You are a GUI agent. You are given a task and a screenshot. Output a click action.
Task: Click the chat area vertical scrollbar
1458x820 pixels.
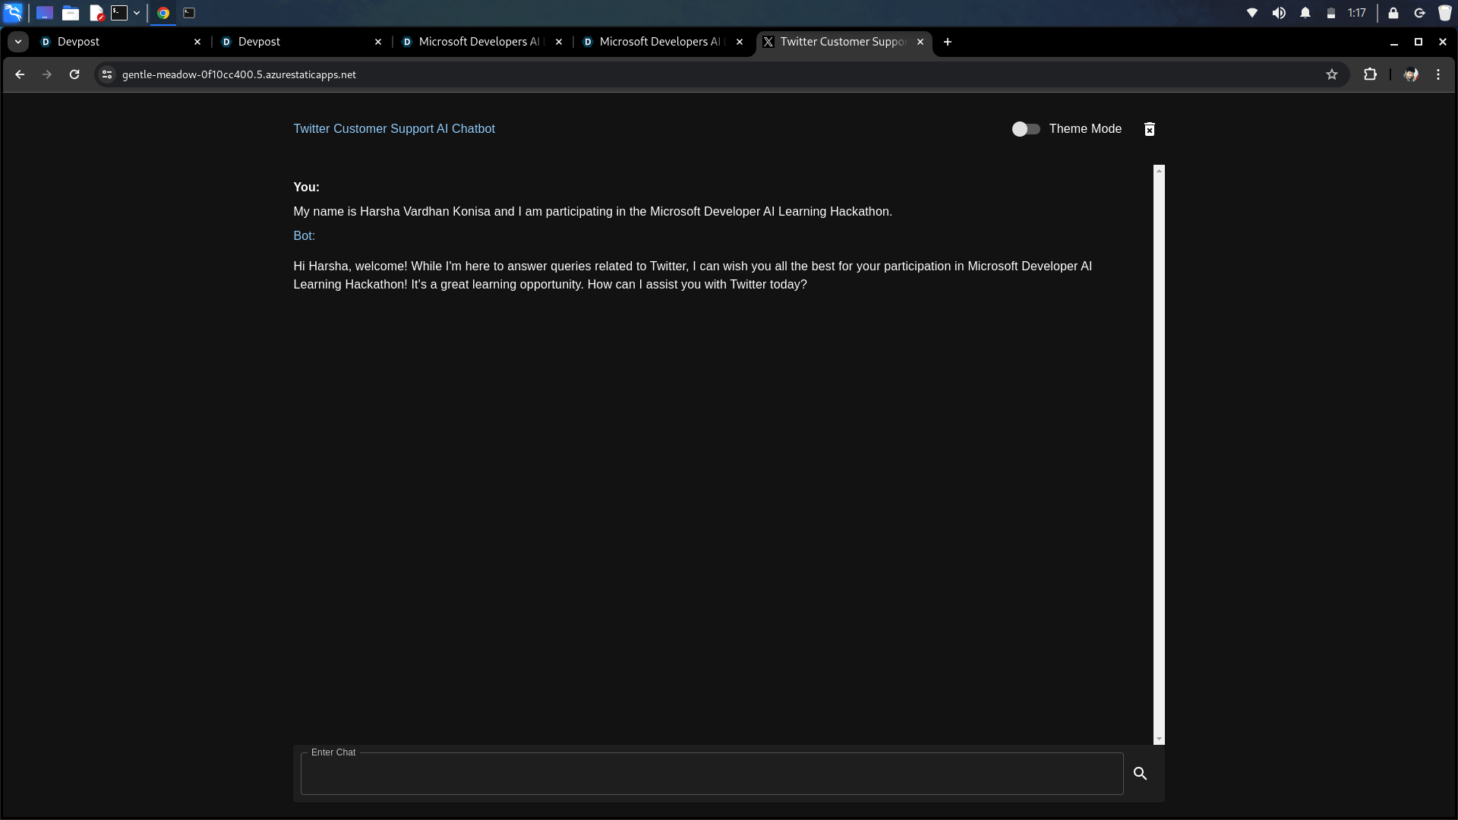(1159, 454)
